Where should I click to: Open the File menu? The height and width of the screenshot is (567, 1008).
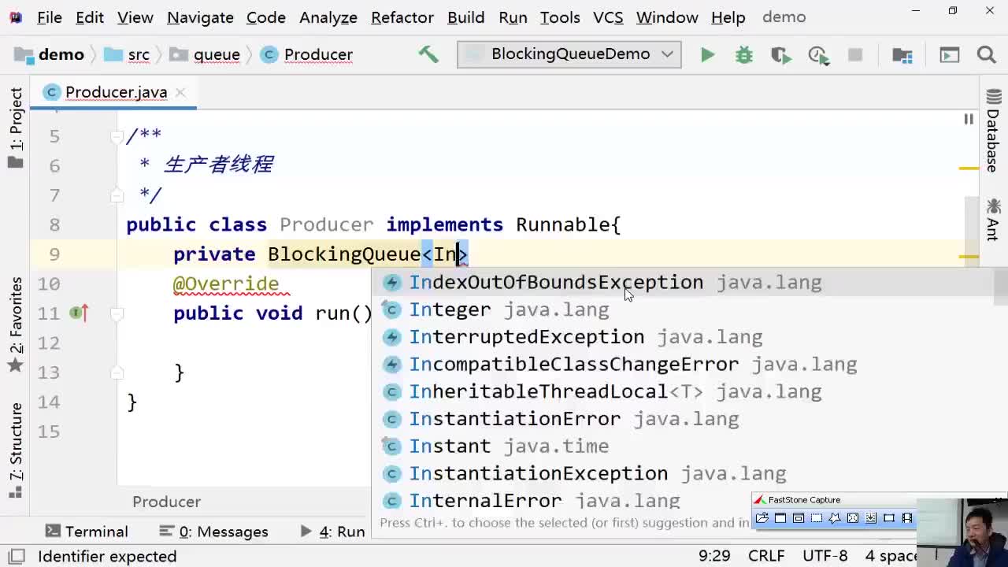click(49, 17)
